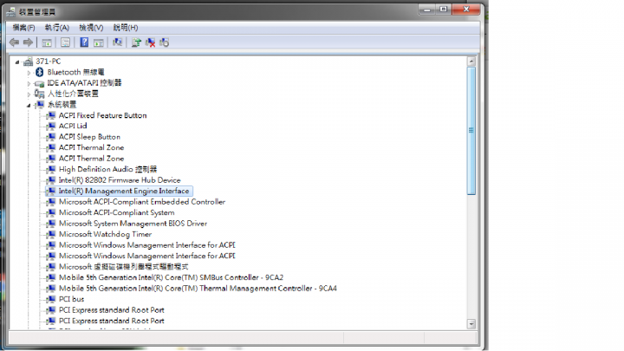The height and width of the screenshot is (351, 624).
Task: Minimize the Device Manager window
Action: (427, 10)
